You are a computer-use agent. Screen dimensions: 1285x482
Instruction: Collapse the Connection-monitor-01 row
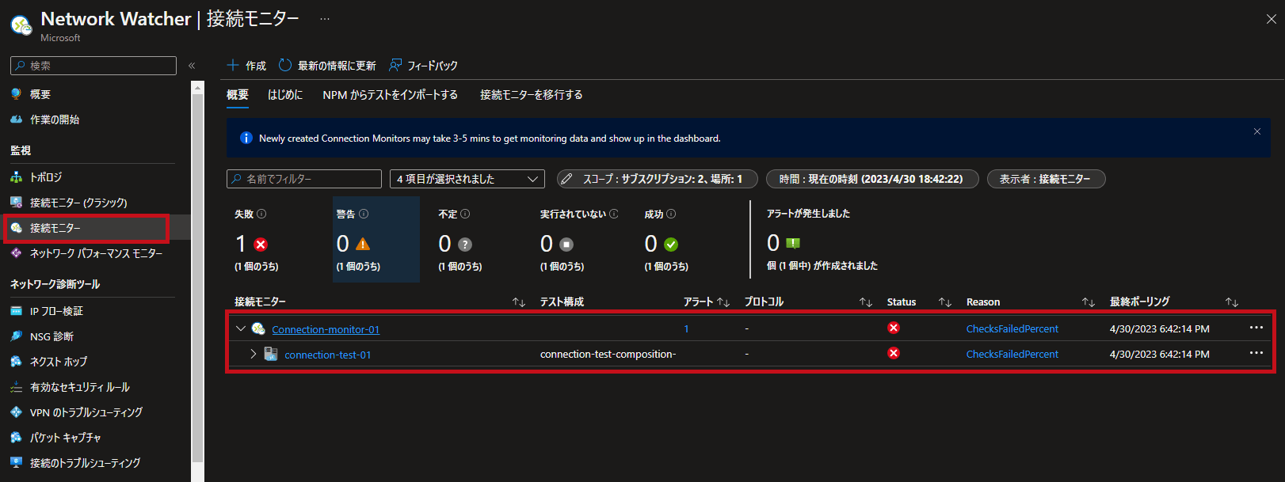241,328
